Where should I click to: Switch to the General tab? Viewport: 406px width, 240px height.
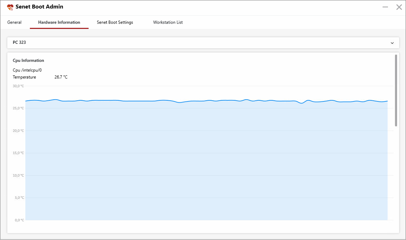click(14, 22)
